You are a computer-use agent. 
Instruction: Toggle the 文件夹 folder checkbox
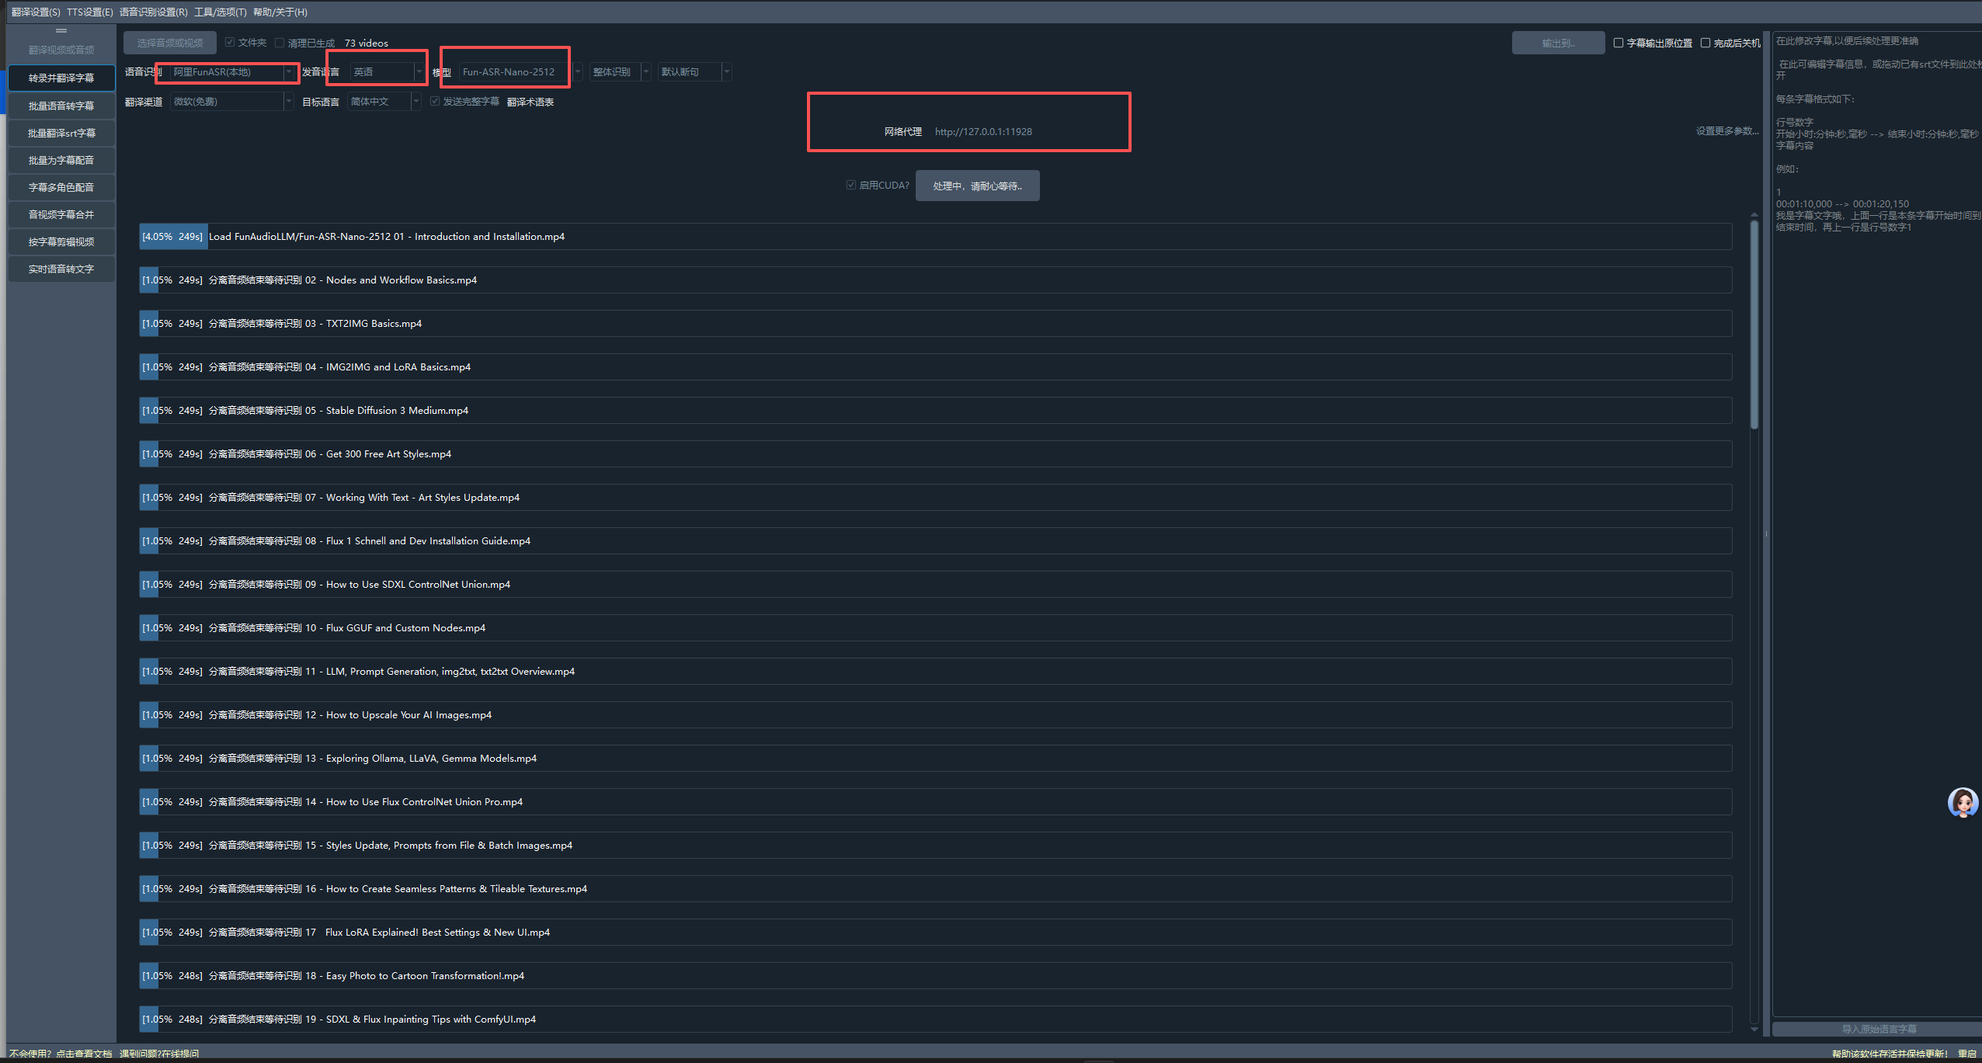(230, 43)
